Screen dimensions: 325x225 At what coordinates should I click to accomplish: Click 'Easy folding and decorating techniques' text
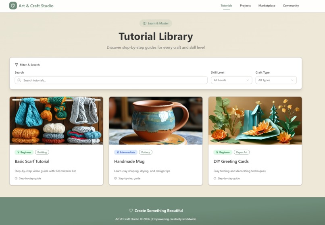240,171
